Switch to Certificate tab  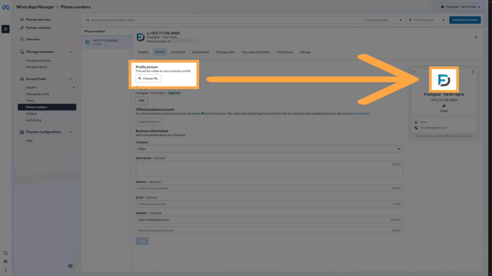click(178, 52)
